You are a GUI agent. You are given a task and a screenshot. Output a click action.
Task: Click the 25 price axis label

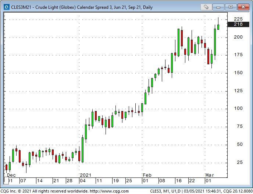click(x=240, y=162)
